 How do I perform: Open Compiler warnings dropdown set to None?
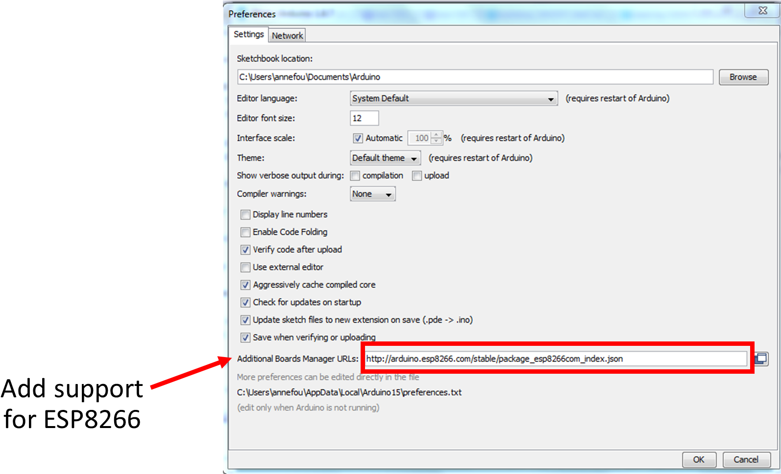tap(372, 194)
